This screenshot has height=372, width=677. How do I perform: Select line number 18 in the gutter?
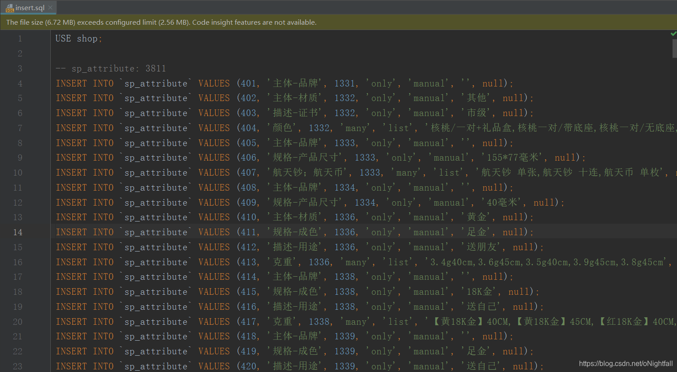[18, 292]
